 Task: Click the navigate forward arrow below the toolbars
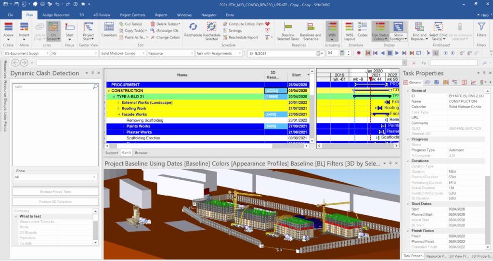click(24, 63)
